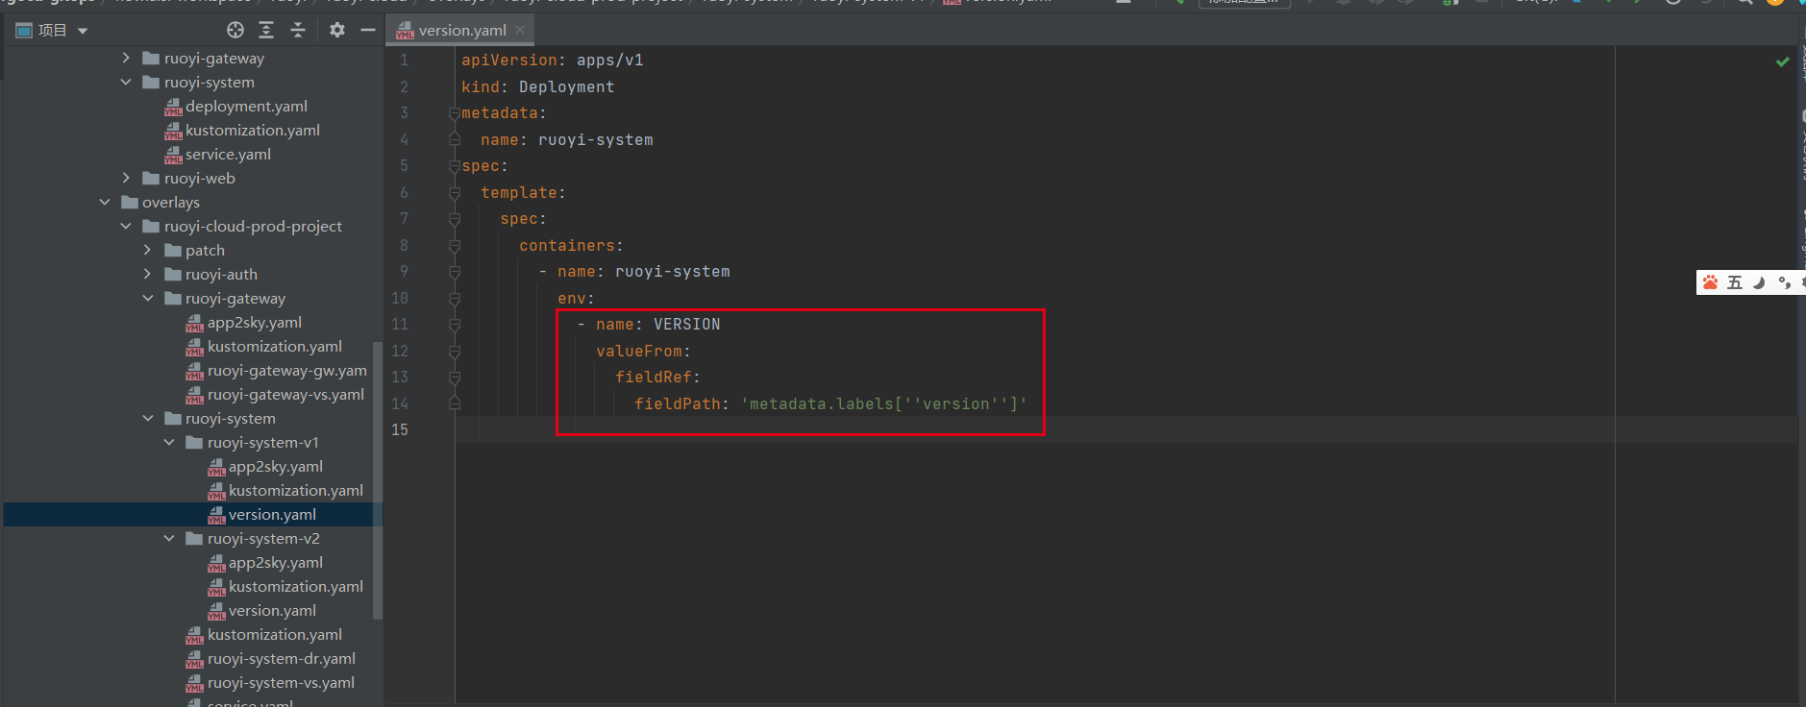
Task: Click the Expand All icon in project panel
Action: [x=266, y=31]
